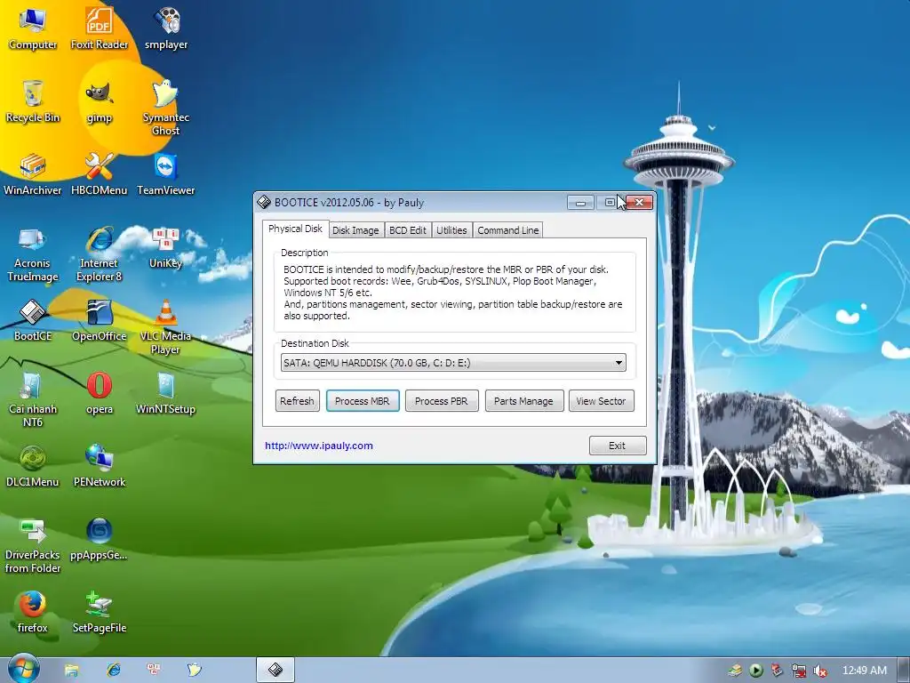This screenshot has width=910, height=683.
Task: Click the muted volume tray icon
Action: 820,671
